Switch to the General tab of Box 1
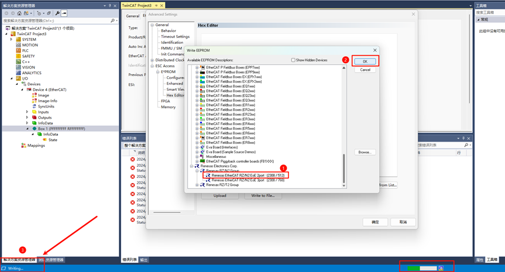 coord(133,16)
